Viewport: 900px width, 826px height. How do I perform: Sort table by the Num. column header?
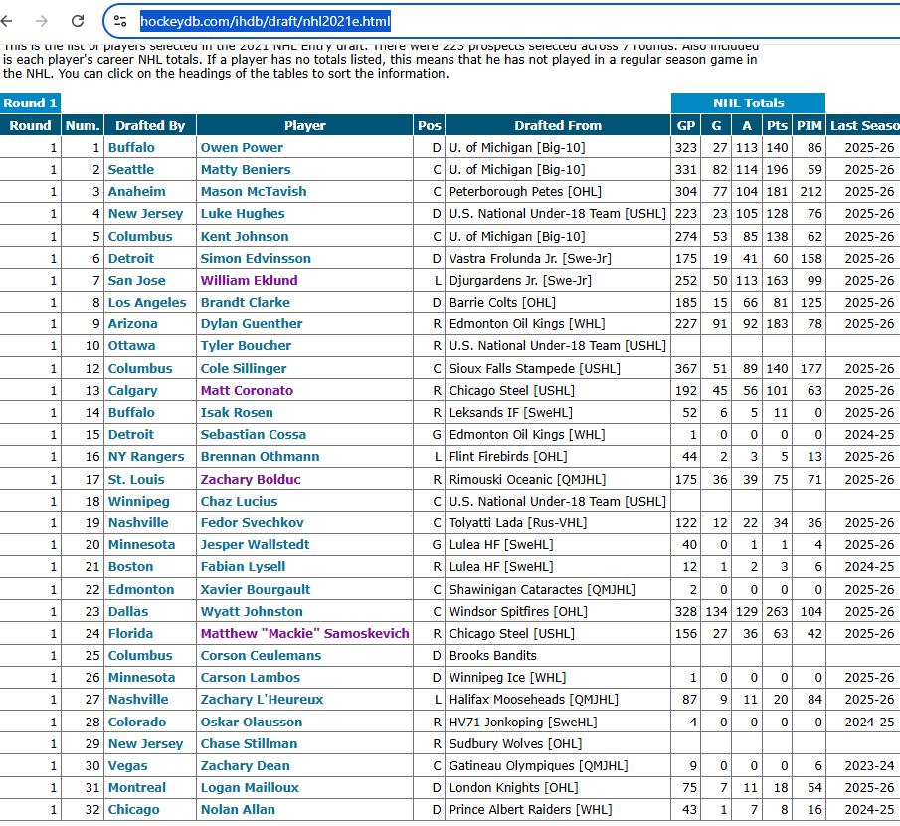[x=83, y=125]
